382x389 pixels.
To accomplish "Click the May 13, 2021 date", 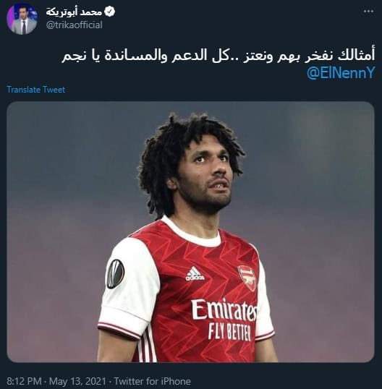I will point(77,381).
